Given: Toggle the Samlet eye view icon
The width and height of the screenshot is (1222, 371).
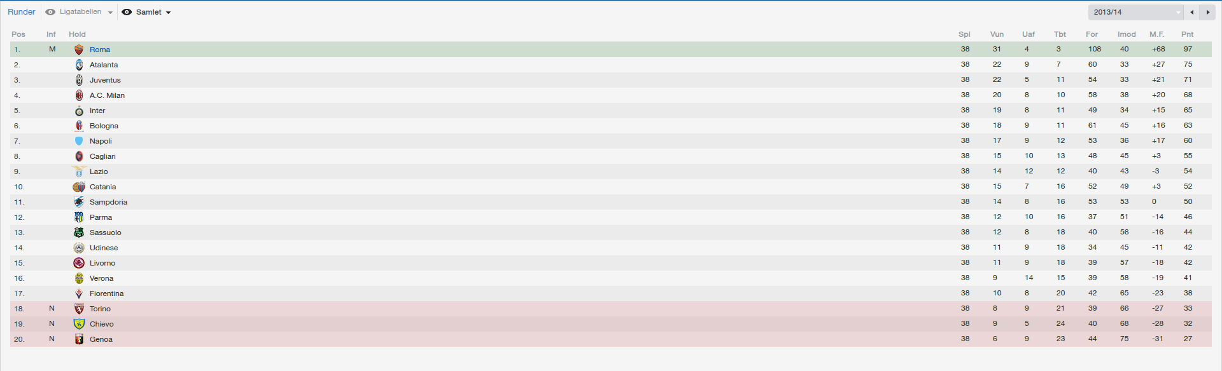Looking at the screenshot, I should [127, 12].
